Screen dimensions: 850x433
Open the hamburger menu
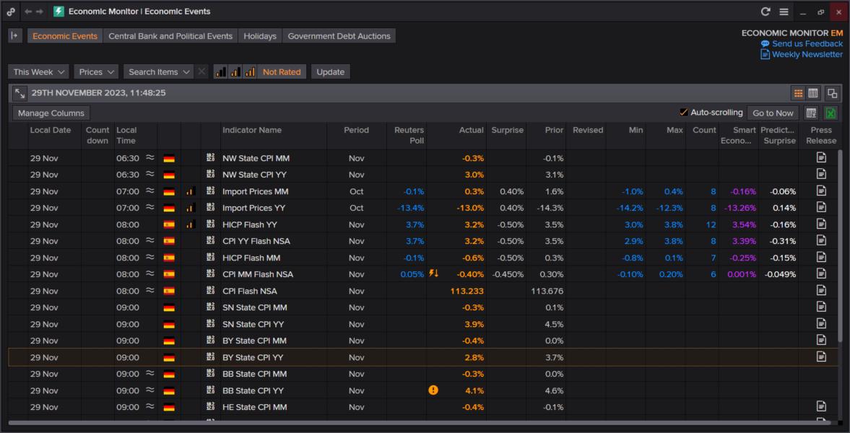(x=784, y=12)
